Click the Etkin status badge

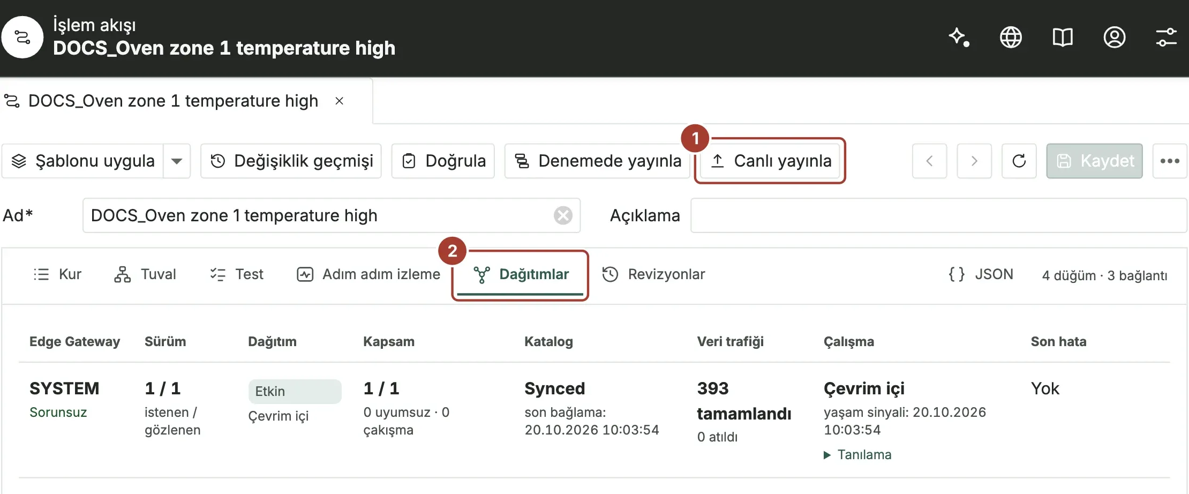295,392
